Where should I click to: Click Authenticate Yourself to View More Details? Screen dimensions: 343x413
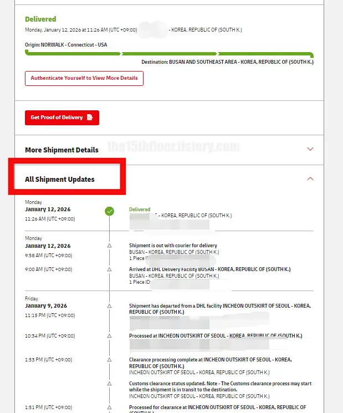tap(84, 78)
